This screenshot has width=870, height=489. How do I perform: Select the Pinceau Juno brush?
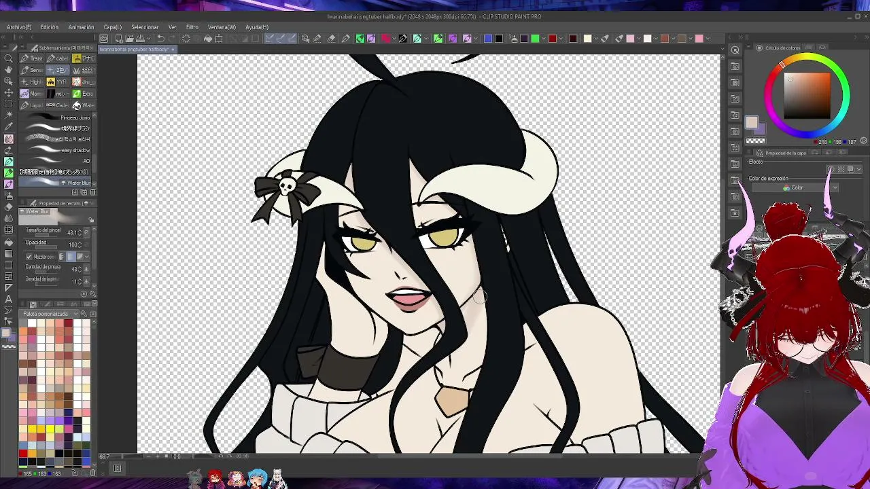56,117
